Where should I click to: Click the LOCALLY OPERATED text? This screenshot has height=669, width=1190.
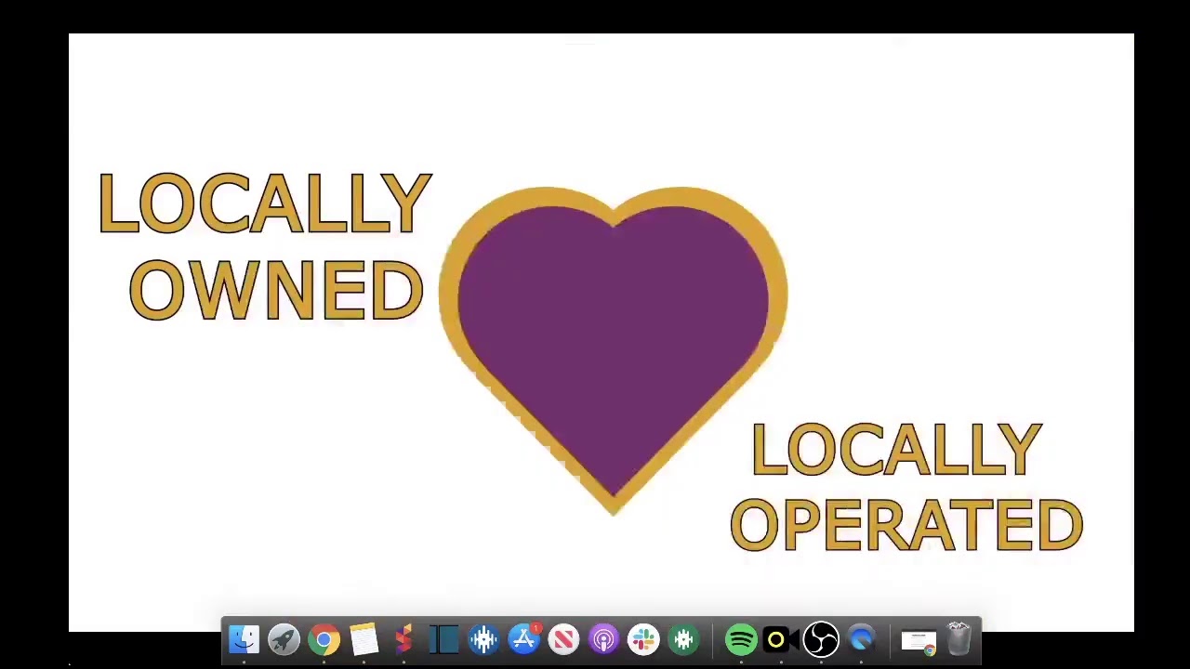click(x=906, y=488)
